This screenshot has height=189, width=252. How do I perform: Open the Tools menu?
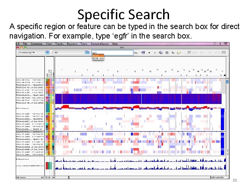click(x=84, y=44)
